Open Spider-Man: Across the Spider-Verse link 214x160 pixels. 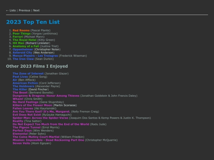point(40,118)
